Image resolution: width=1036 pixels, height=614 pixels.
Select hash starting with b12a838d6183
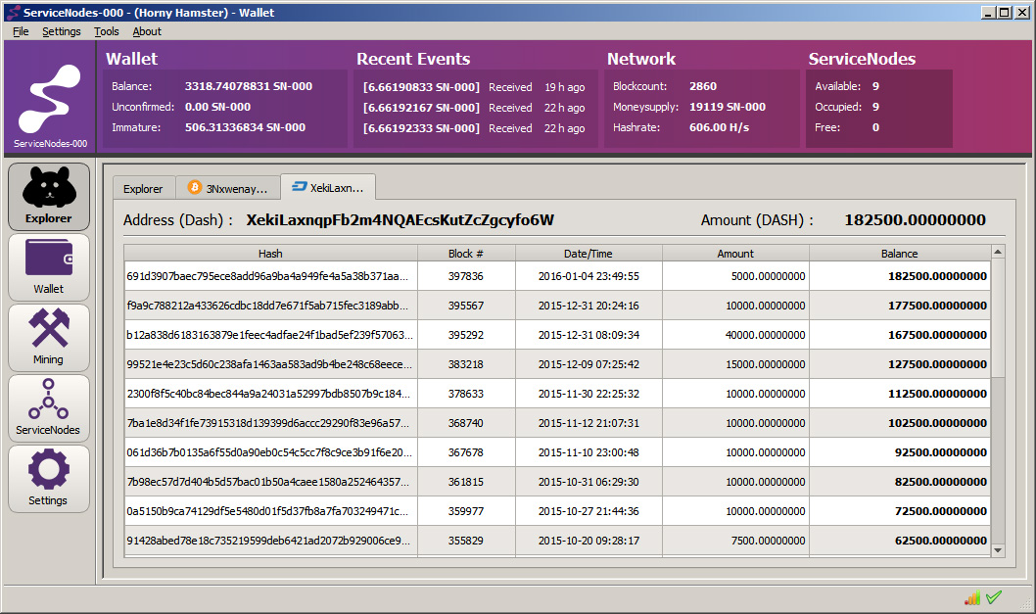point(269,335)
